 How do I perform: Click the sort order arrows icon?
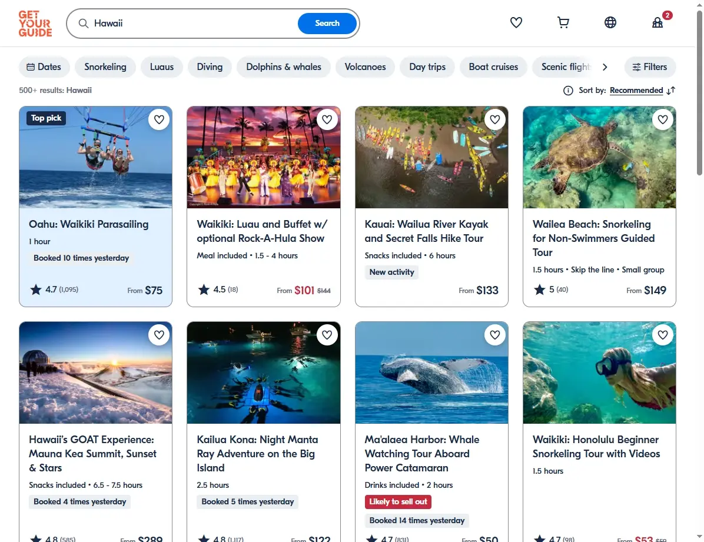pyautogui.click(x=671, y=91)
